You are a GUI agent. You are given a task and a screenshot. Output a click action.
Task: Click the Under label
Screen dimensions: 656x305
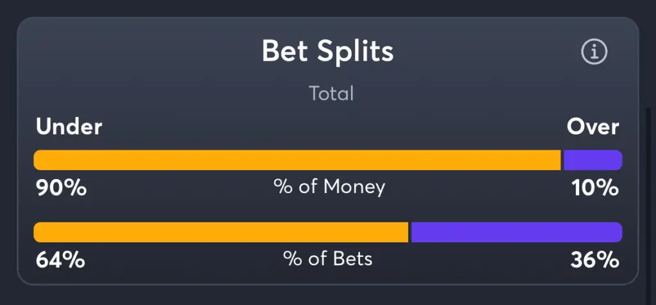[x=69, y=127]
